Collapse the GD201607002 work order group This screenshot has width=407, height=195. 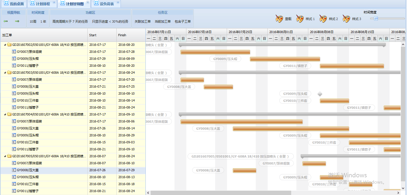point(5,45)
